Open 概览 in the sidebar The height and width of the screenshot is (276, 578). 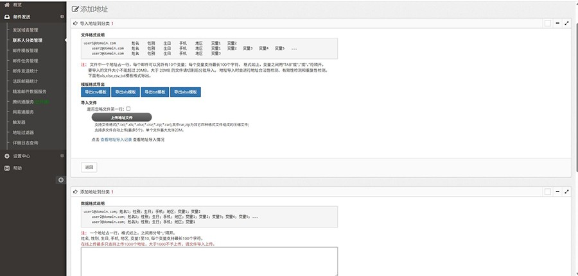tap(17, 4)
